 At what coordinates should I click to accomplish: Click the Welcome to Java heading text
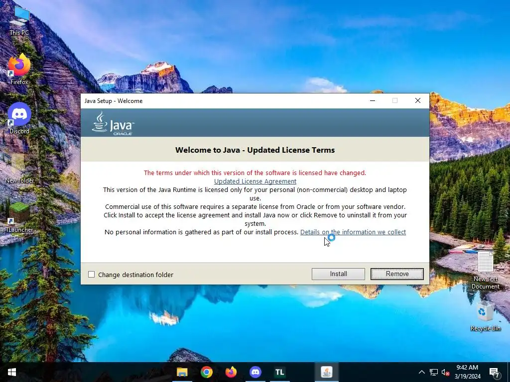[x=255, y=150]
